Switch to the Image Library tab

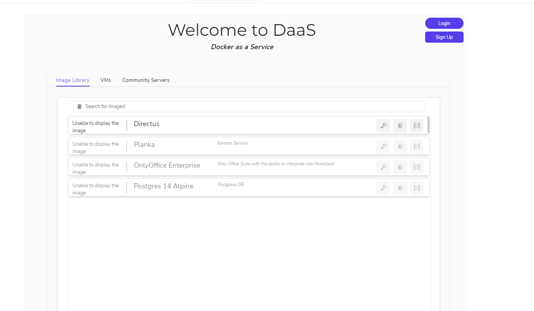[x=73, y=80]
